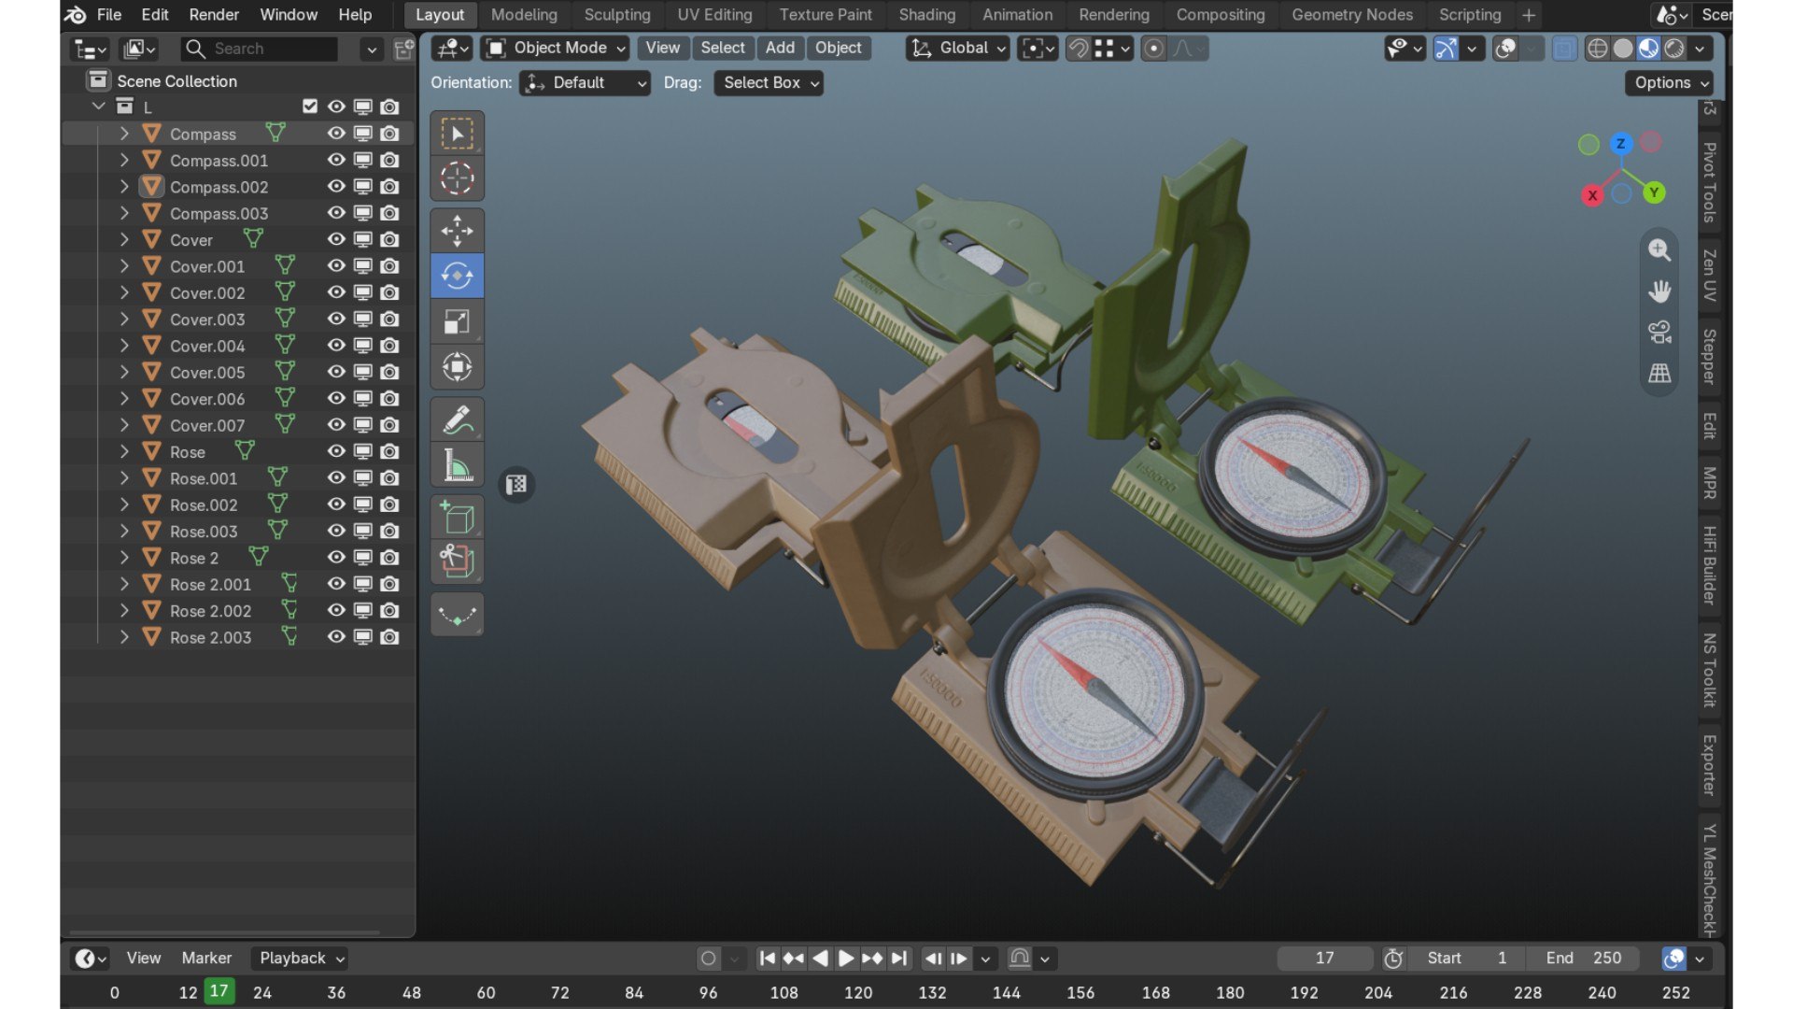The width and height of the screenshot is (1793, 1009).
Task: Toggle viewport monitor icon for Cover.006
Action: [x=362, y=398]
